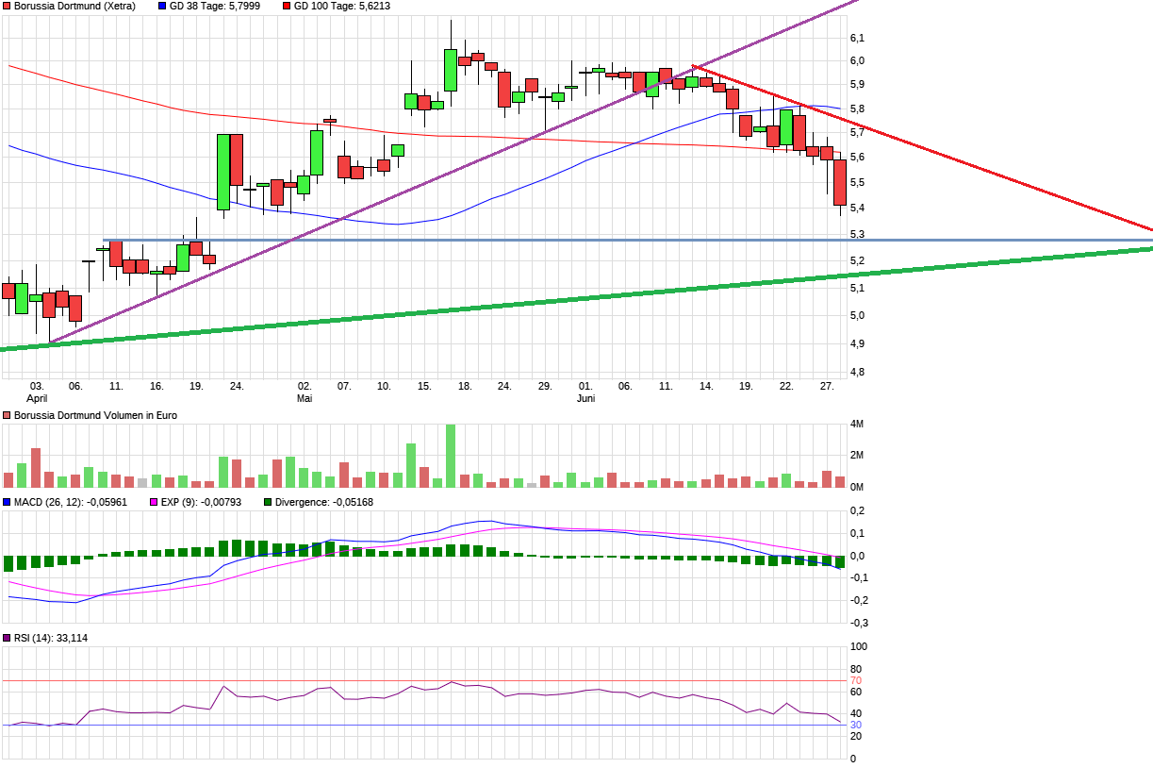The image size is (1153, 768).
Task: Select the 'Divergence: -0,05168' label
Action: coord(323,502)
